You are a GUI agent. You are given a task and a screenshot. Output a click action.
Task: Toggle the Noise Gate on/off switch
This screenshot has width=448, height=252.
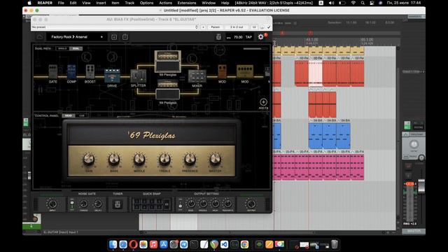tap(72, 204)
